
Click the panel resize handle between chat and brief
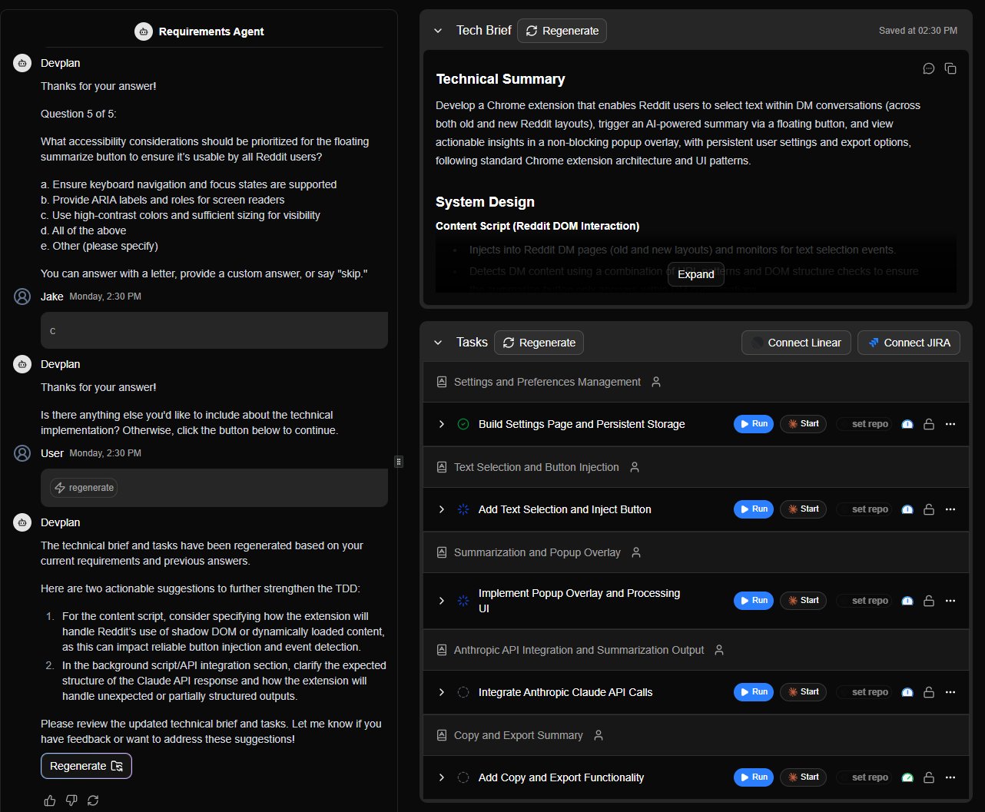(398, 462)
